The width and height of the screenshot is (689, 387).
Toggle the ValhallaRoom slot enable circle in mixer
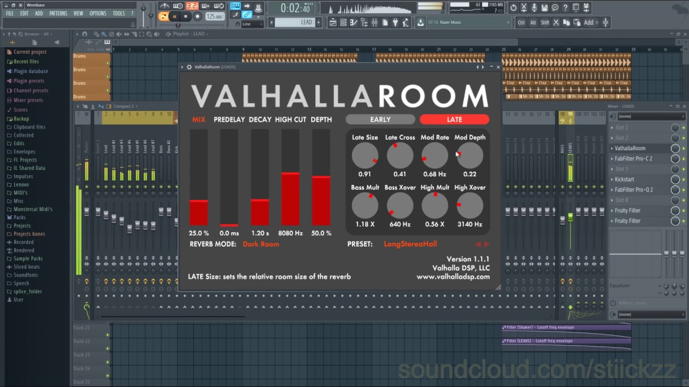click(x=675, y=148)
